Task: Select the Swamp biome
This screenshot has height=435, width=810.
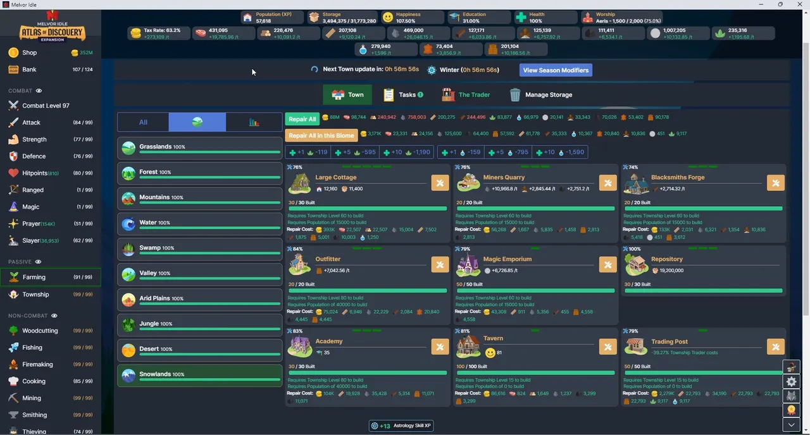Action: pos(200,250)
